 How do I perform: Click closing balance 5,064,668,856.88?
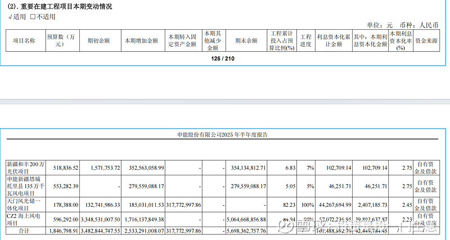pyautogui.click(x=246, y=219)
